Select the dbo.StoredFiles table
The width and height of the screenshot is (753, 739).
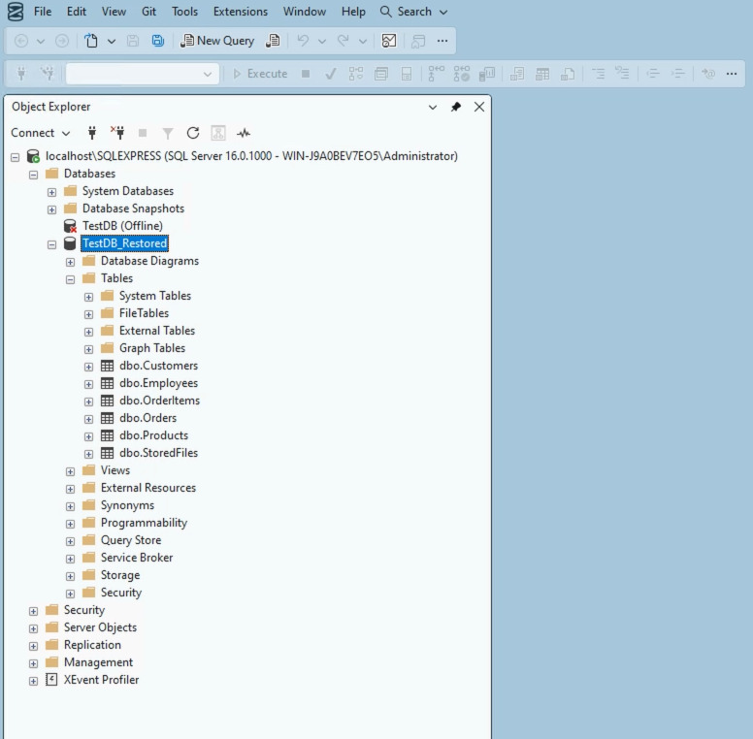pos(158,453)
